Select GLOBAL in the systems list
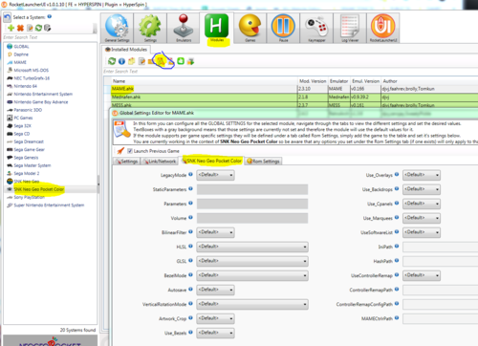 [x=21, y=47]
